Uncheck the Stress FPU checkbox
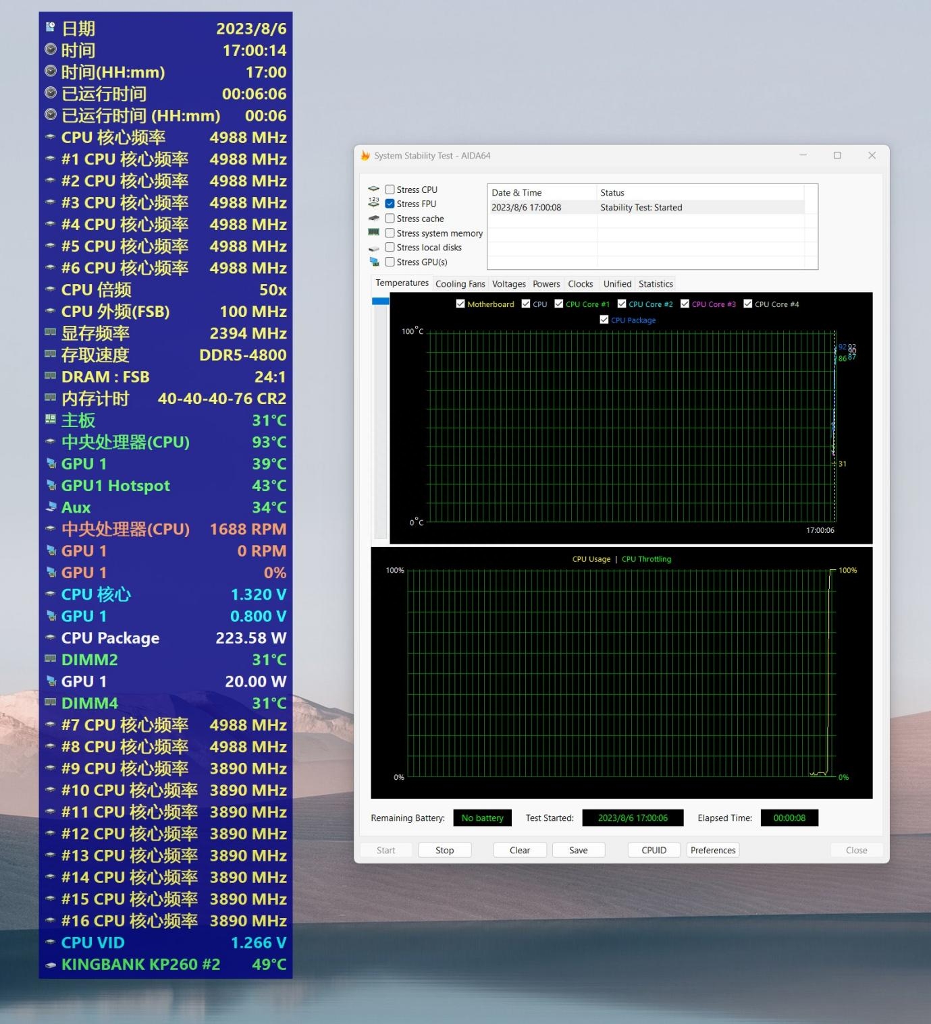 pyautogui.click(x=390, y=204)
